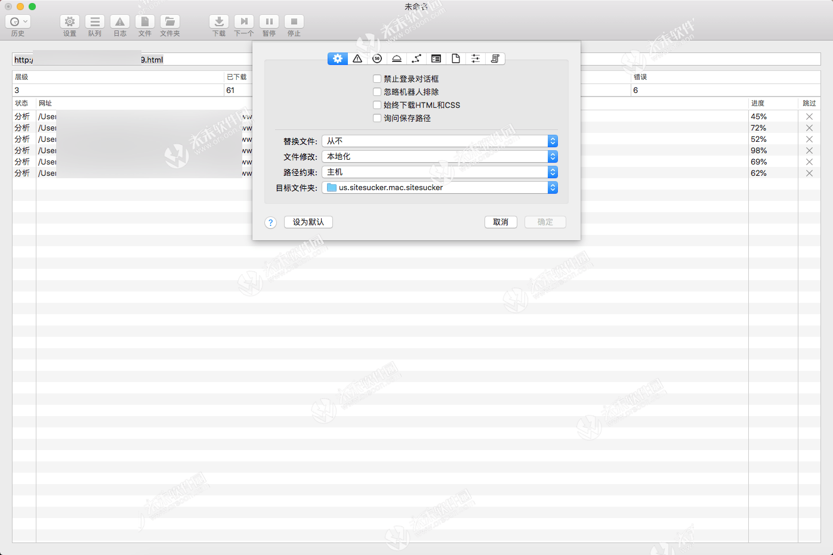Open the 历史 history menu in toolbar

tap(18, 25)
